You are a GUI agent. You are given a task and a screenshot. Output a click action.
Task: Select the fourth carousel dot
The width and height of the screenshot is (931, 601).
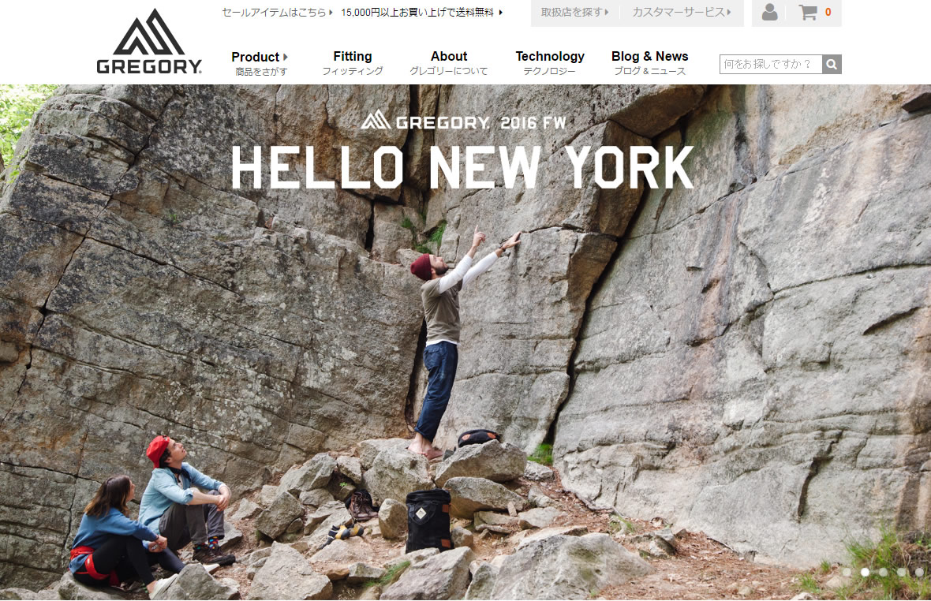901,572
